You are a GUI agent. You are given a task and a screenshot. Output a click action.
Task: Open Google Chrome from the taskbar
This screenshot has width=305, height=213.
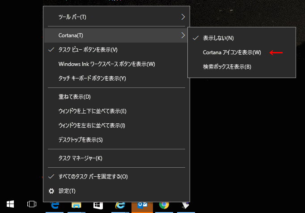(x=164, y=205)
